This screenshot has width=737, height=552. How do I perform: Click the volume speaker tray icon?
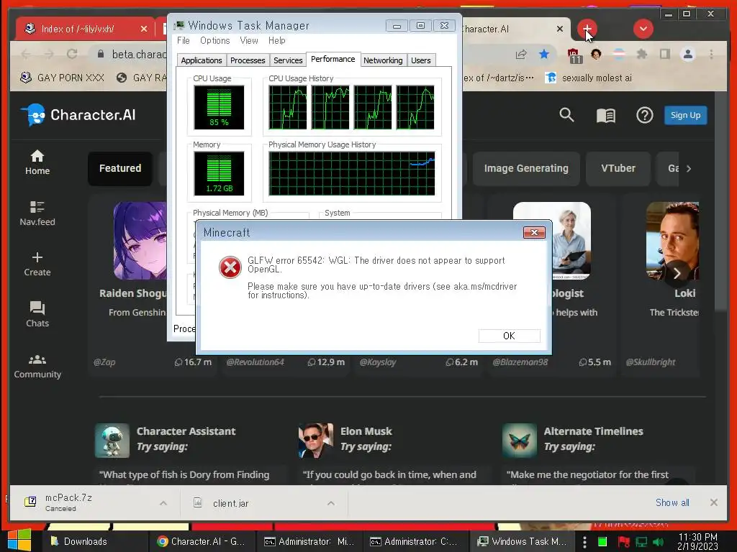[x=658, y=542]
